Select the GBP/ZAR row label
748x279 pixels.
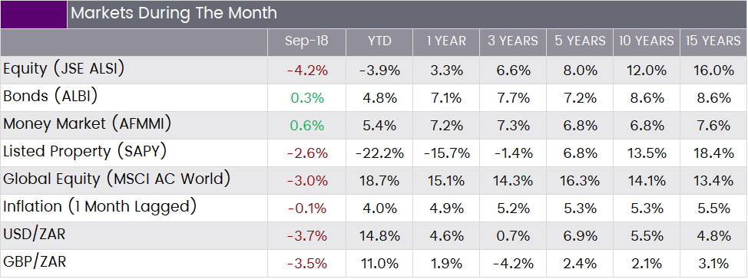coord(35,262)
